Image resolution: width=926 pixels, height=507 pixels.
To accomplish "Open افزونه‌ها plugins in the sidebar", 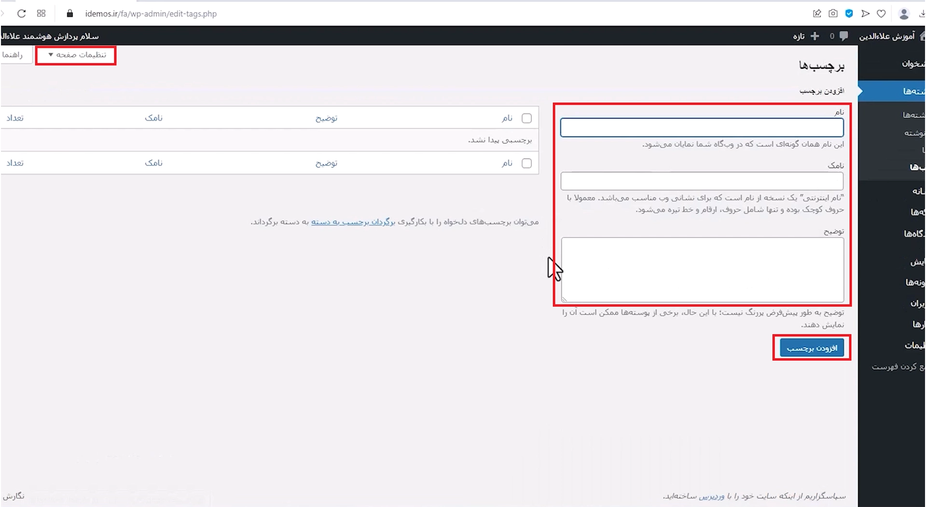I will point(915,282).
